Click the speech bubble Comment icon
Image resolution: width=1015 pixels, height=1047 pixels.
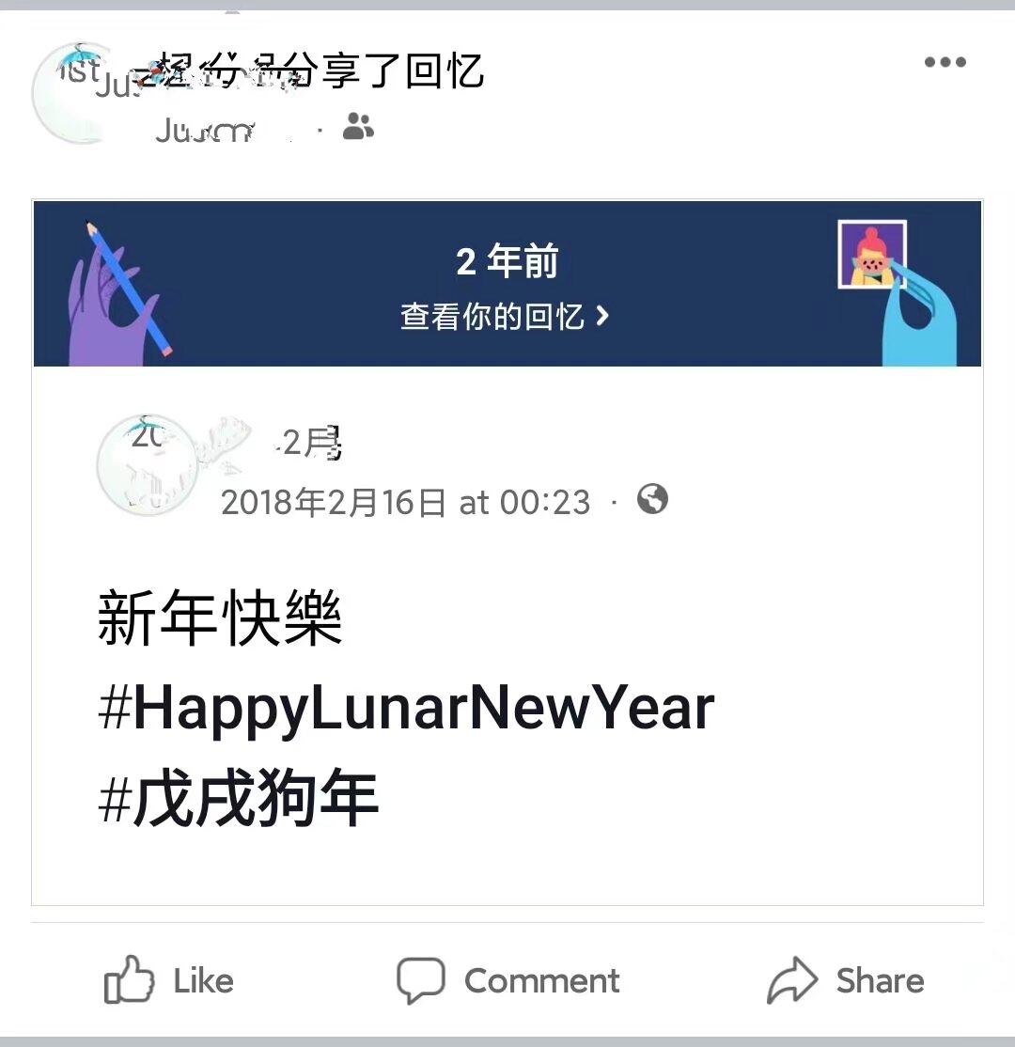tap(421, 980)
